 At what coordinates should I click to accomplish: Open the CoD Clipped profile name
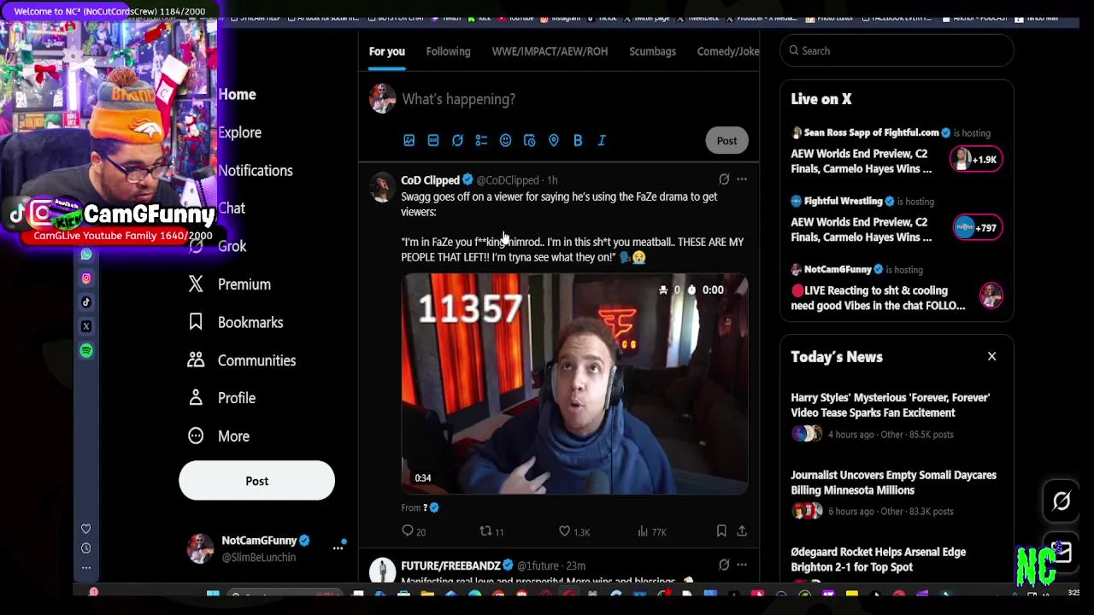[x=430, y=180]
